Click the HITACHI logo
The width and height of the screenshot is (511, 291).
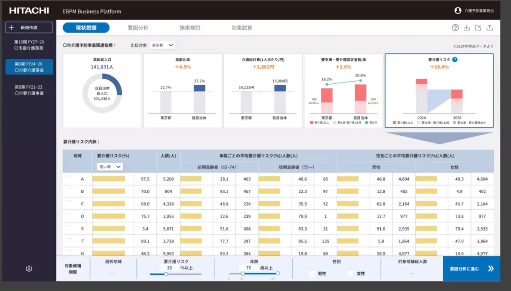[x=29, y=11]
